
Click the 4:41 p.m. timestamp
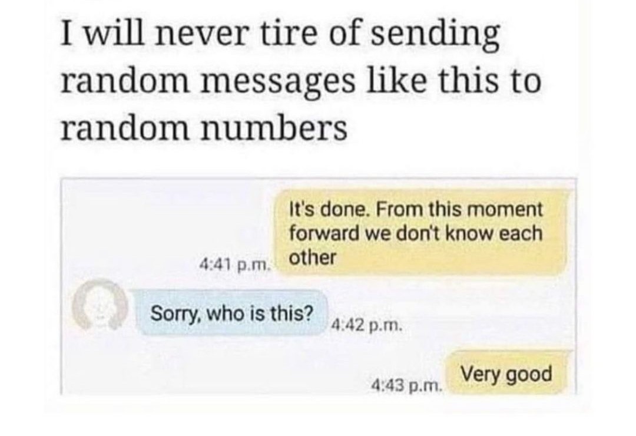pyautogui.click(x=234, y=266)
